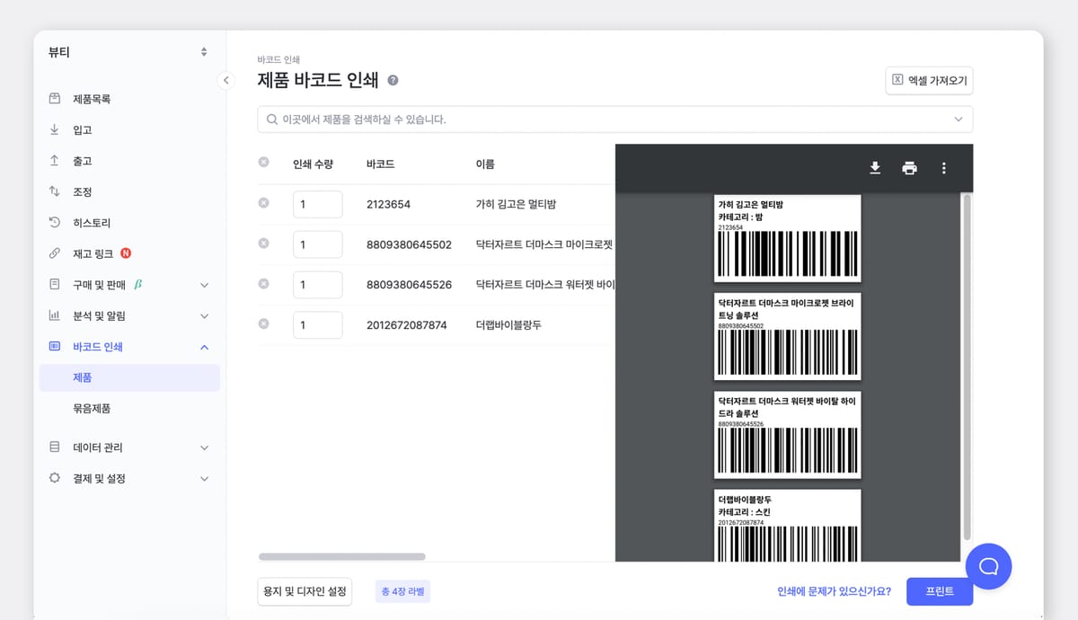This screenshot has width=1078, height=620.
Task: Click the horizontal scrollbar below the table
Action: point(341,556)
